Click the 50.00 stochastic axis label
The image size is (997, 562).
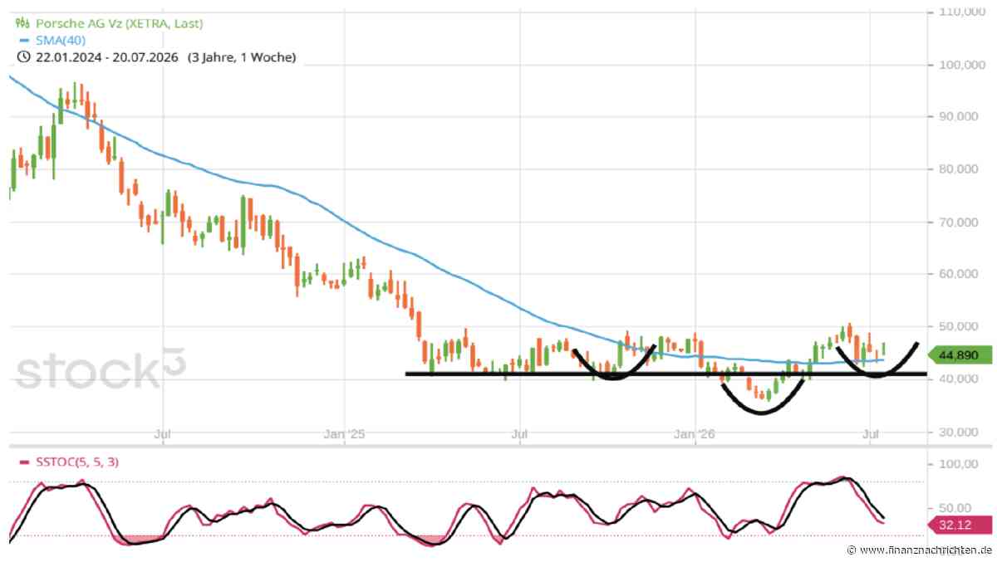[955, 508]
